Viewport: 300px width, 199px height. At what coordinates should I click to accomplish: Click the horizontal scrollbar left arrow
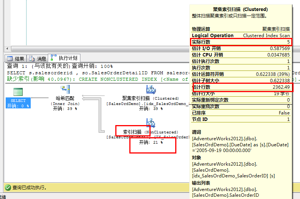coord(7,49)
